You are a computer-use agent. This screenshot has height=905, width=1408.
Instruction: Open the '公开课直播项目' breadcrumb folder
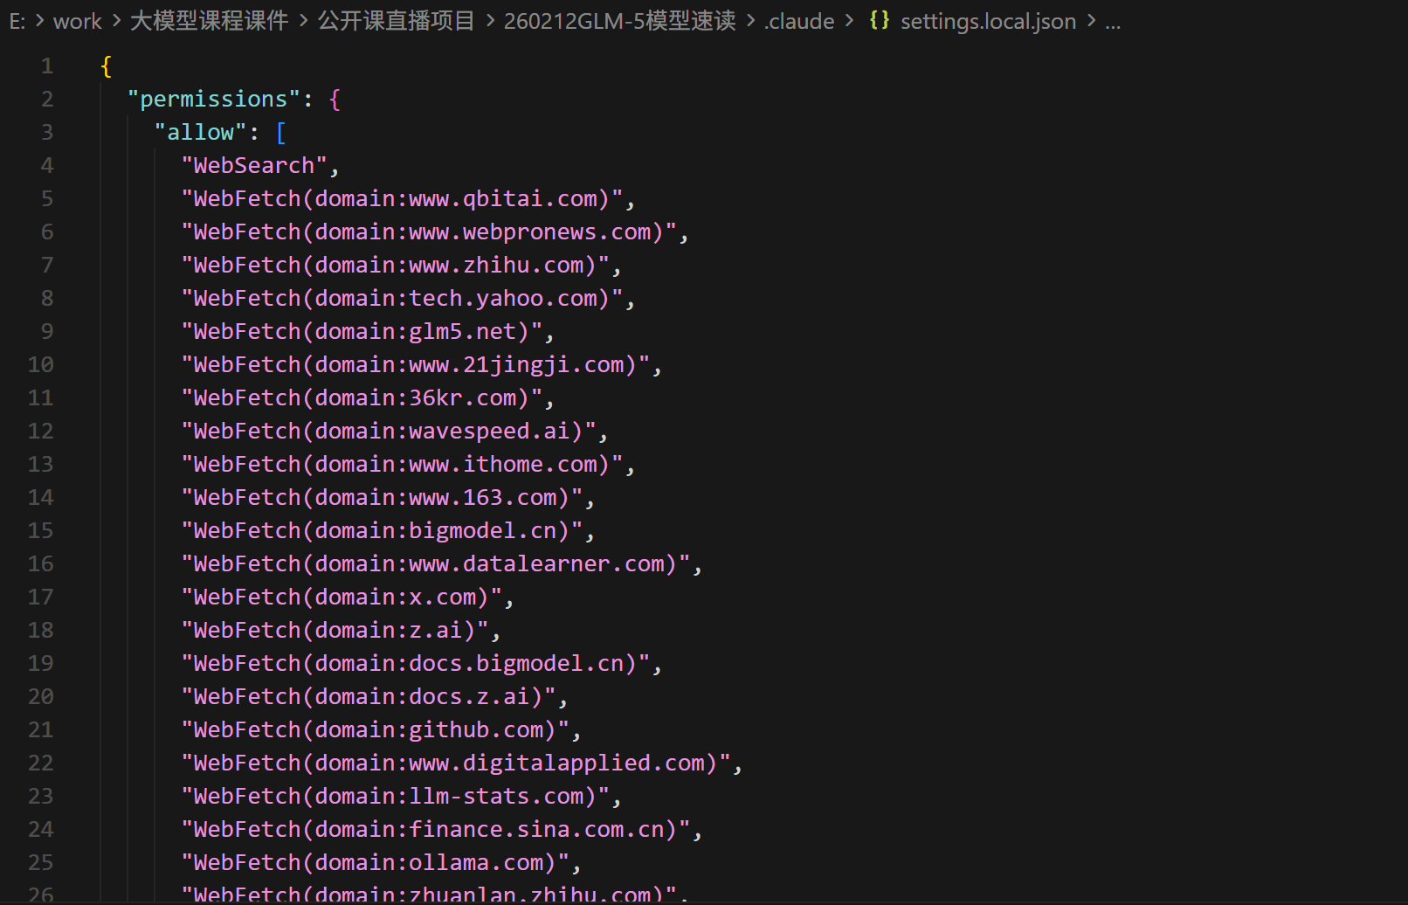[397, 21]
